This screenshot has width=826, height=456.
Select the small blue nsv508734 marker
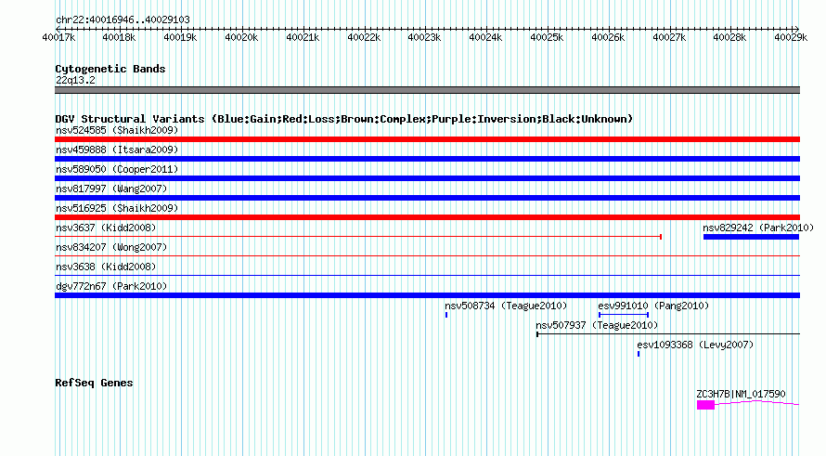point(446,315)
